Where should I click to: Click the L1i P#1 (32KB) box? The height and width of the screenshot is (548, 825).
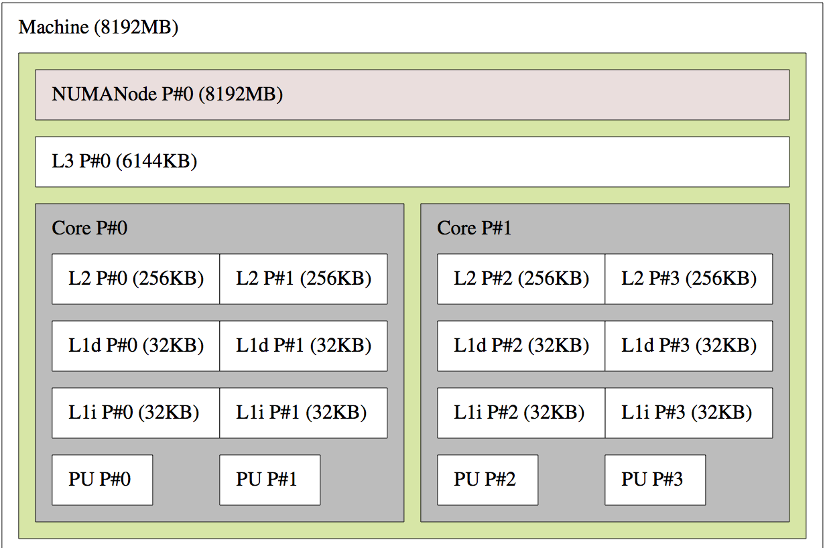304,413
